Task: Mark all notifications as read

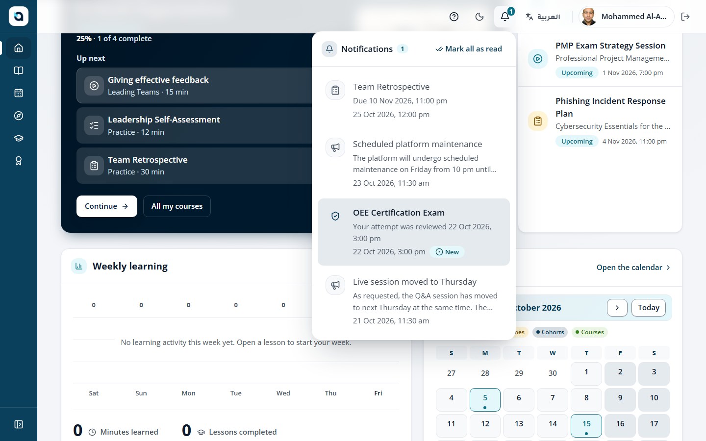Action: [469, 49]
